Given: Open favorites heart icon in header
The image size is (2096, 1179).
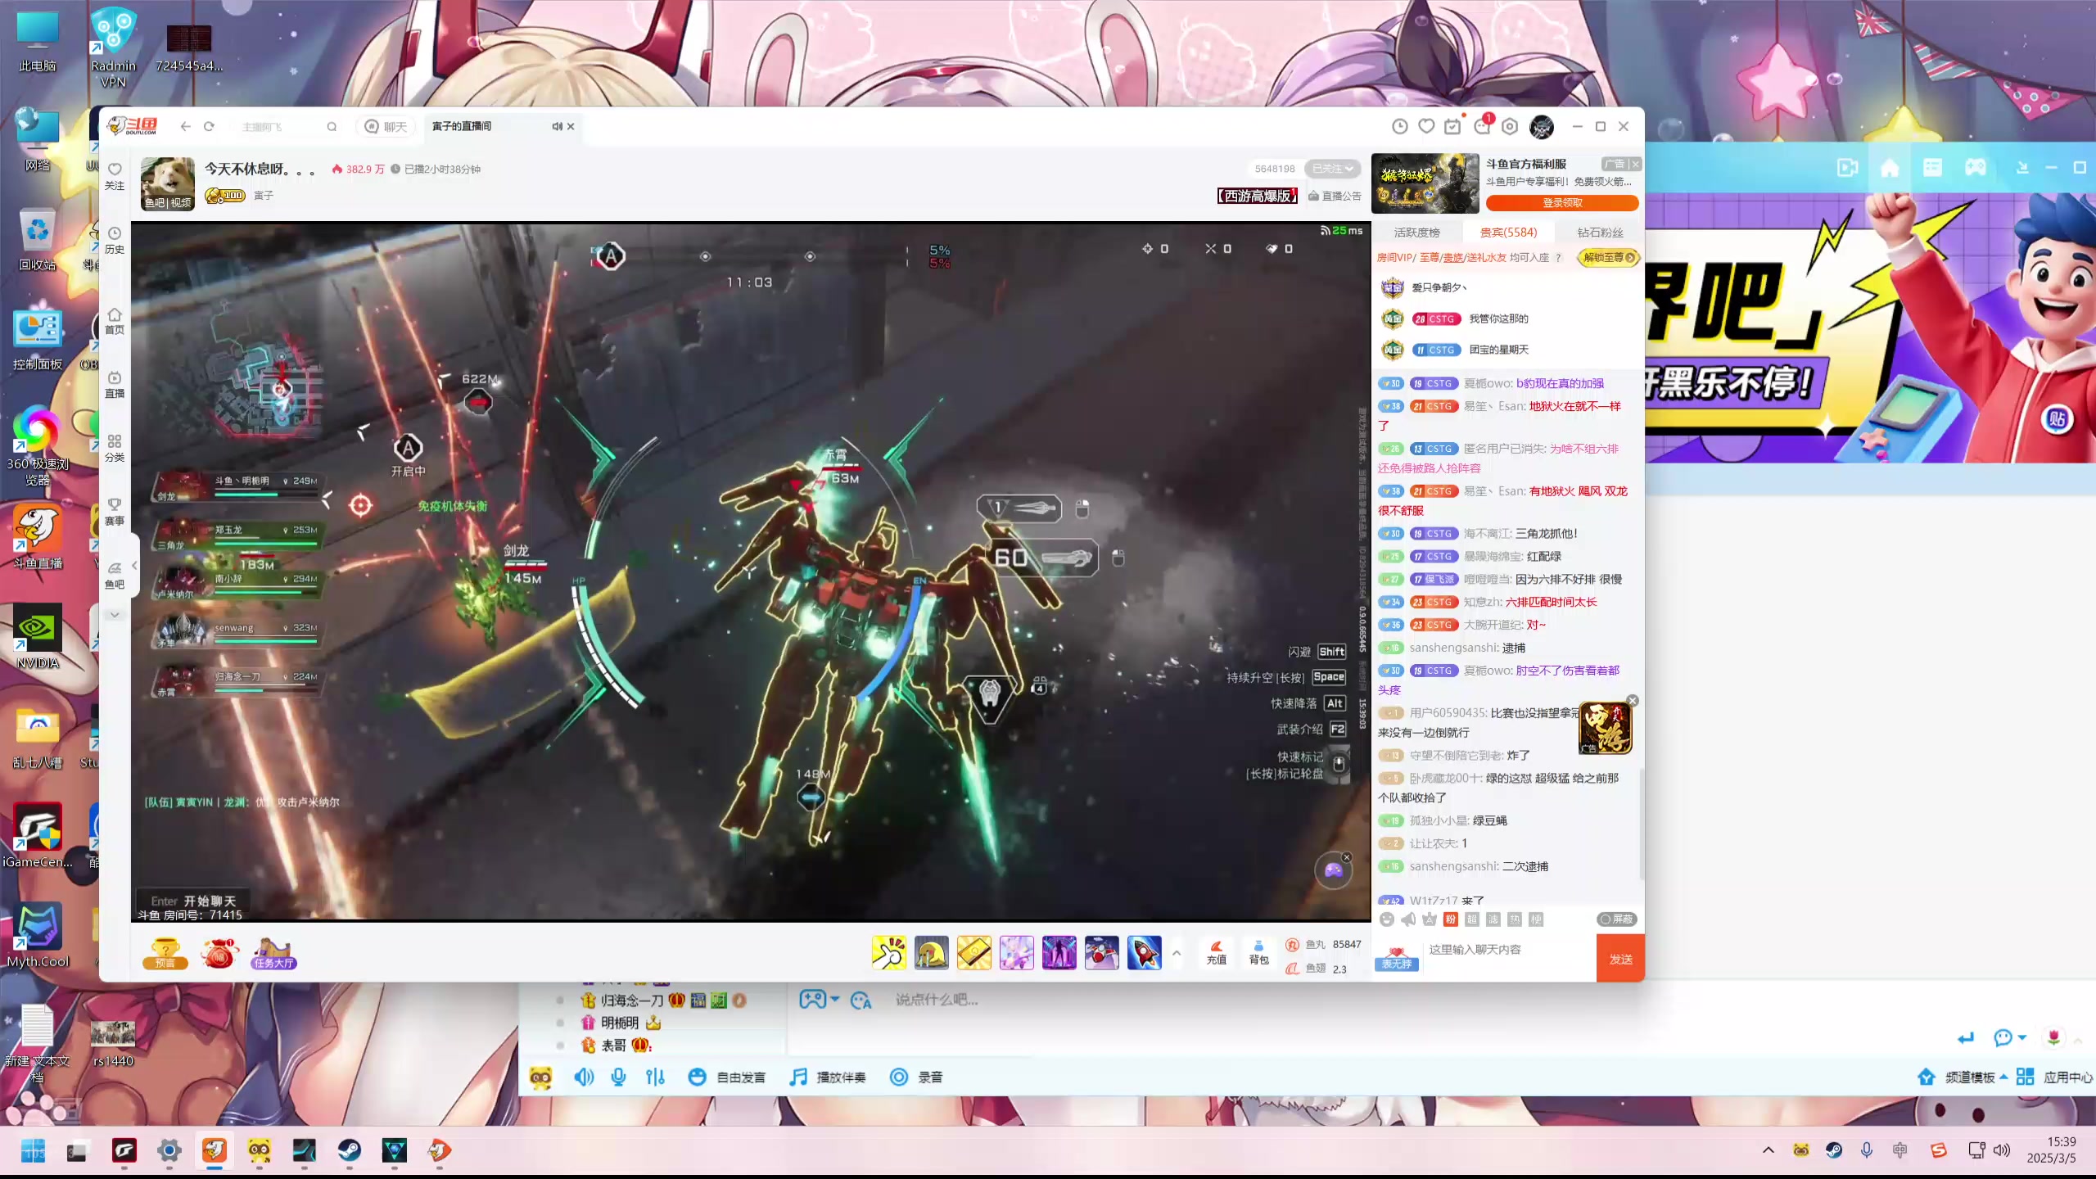Looking at the screenshot, I should coord(1426,126).
